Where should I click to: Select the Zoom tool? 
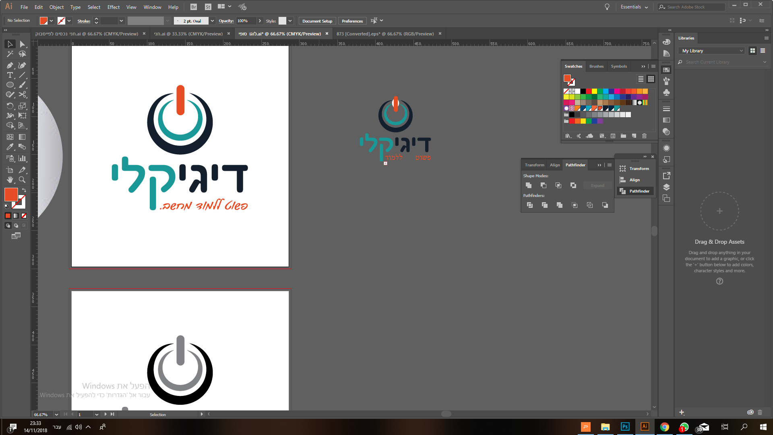point(23,180)
